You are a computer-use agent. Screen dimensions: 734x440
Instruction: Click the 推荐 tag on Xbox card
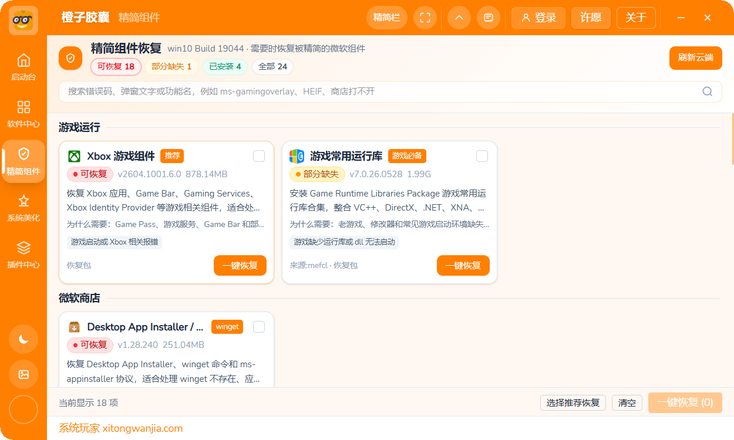tap(172, 156)
